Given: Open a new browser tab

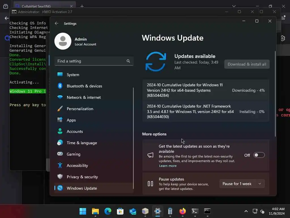Looking at the screenshot, I should pos(82,6).
